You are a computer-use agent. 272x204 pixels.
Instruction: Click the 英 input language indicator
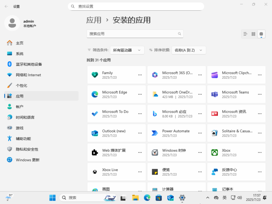coord(224,198)
